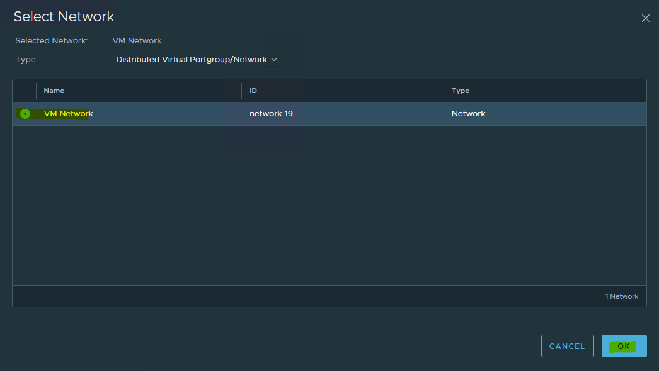Image resolution: width=659 pixels, height=371 pixels.
Task: Confirm the selection with OK
Action: tap(624, 346)
